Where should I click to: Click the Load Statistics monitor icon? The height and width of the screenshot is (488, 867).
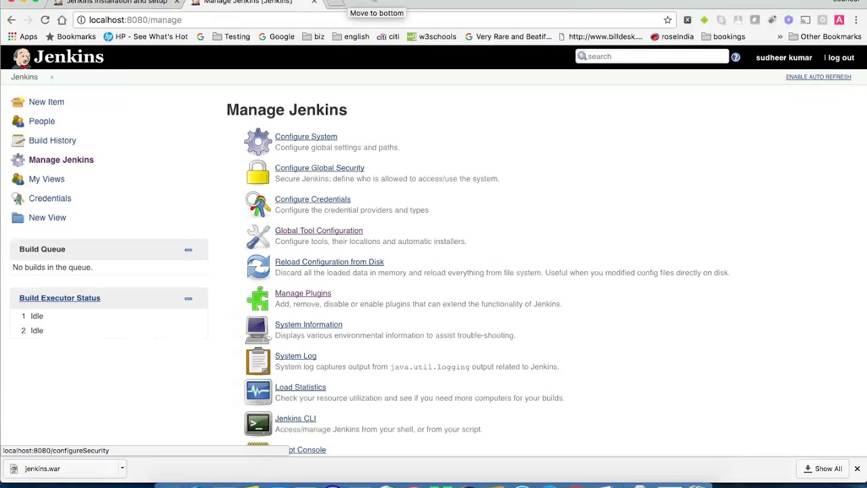(x=257, y=392)
